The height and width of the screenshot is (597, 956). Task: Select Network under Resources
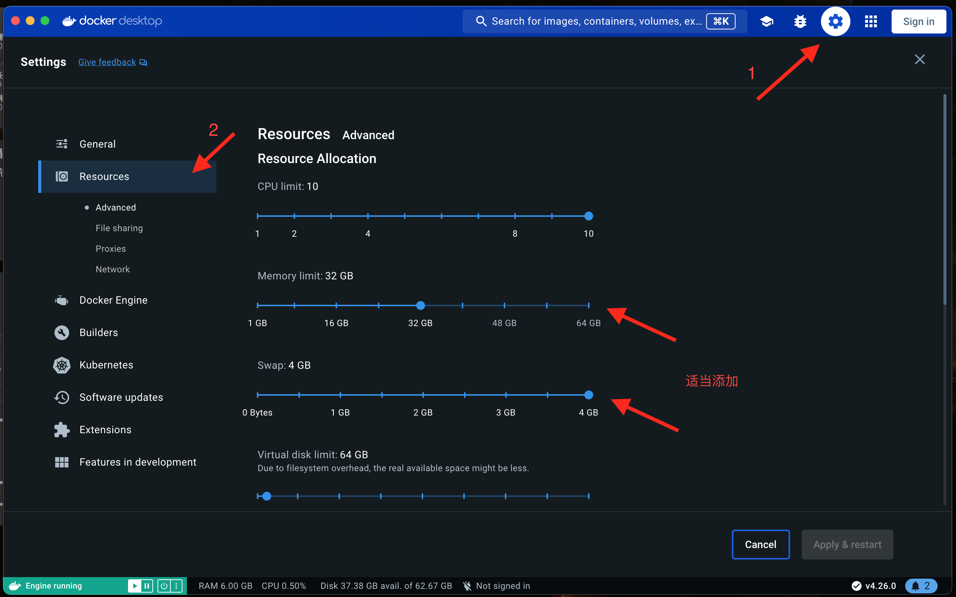point(113,269)
